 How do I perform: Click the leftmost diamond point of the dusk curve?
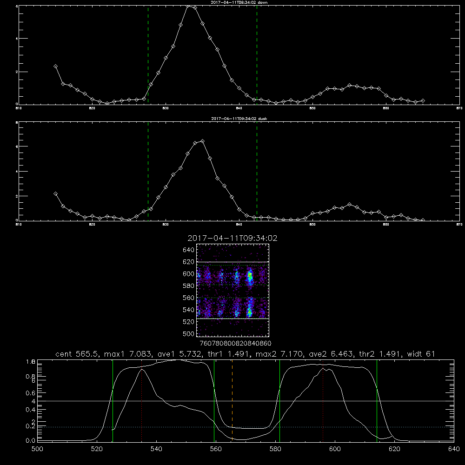click(x=55, y=193)
